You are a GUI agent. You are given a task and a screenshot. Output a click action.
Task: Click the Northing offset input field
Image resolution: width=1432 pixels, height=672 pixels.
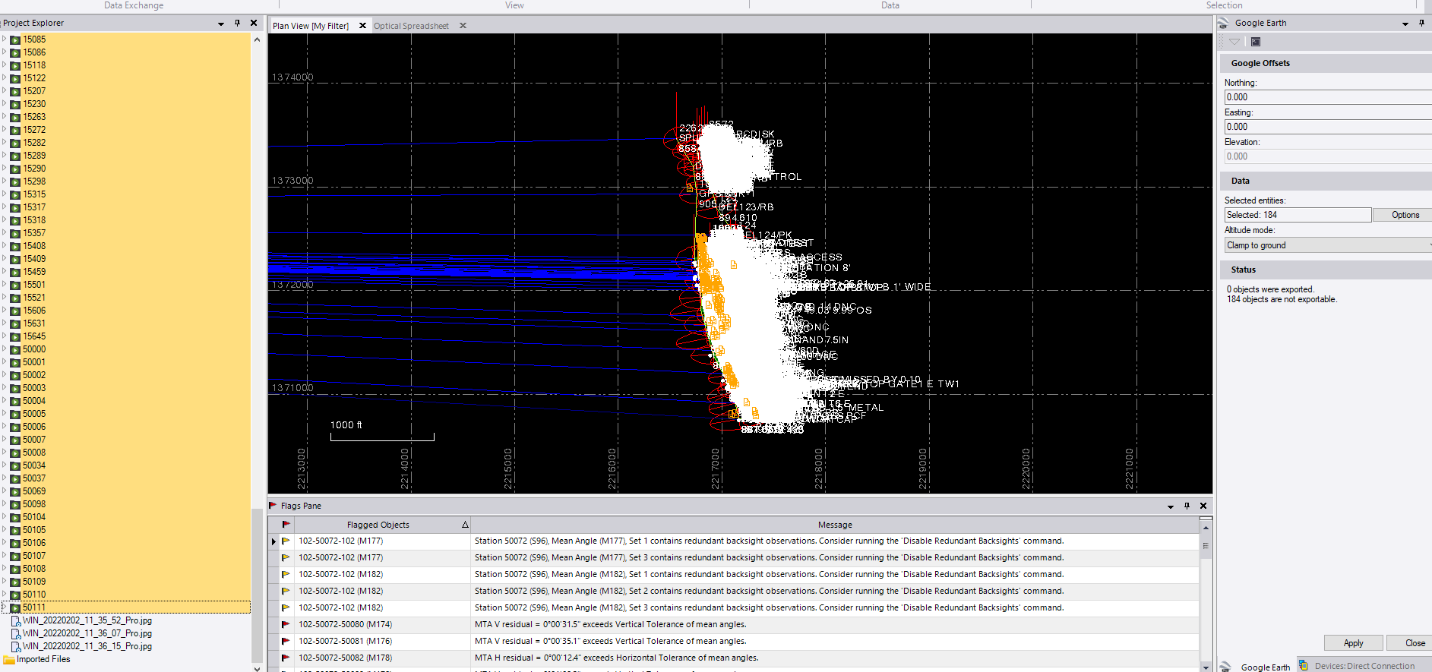tap(1326, 97)
